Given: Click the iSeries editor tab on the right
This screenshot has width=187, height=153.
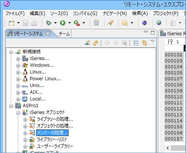Looking at the screenshot, I should [173, 33].
